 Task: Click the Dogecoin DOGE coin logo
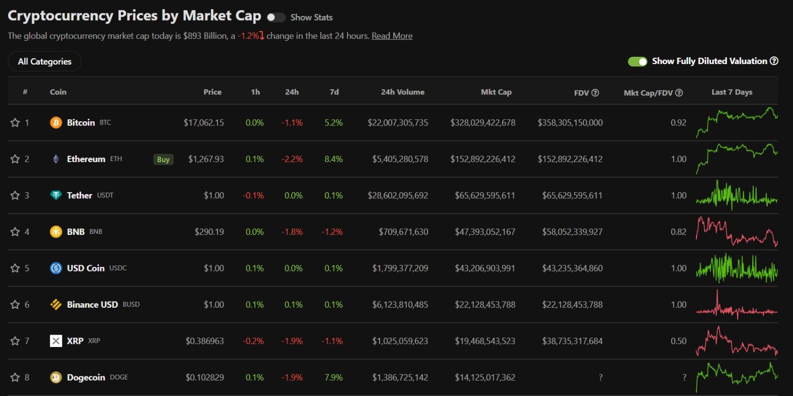coord(56,377)
